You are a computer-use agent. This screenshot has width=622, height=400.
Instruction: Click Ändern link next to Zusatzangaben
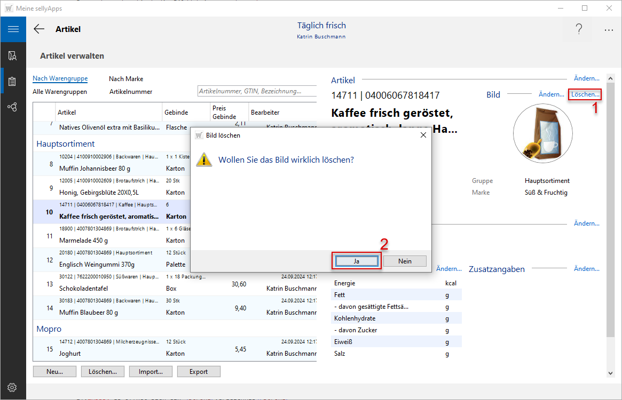[x=586, y=269]
